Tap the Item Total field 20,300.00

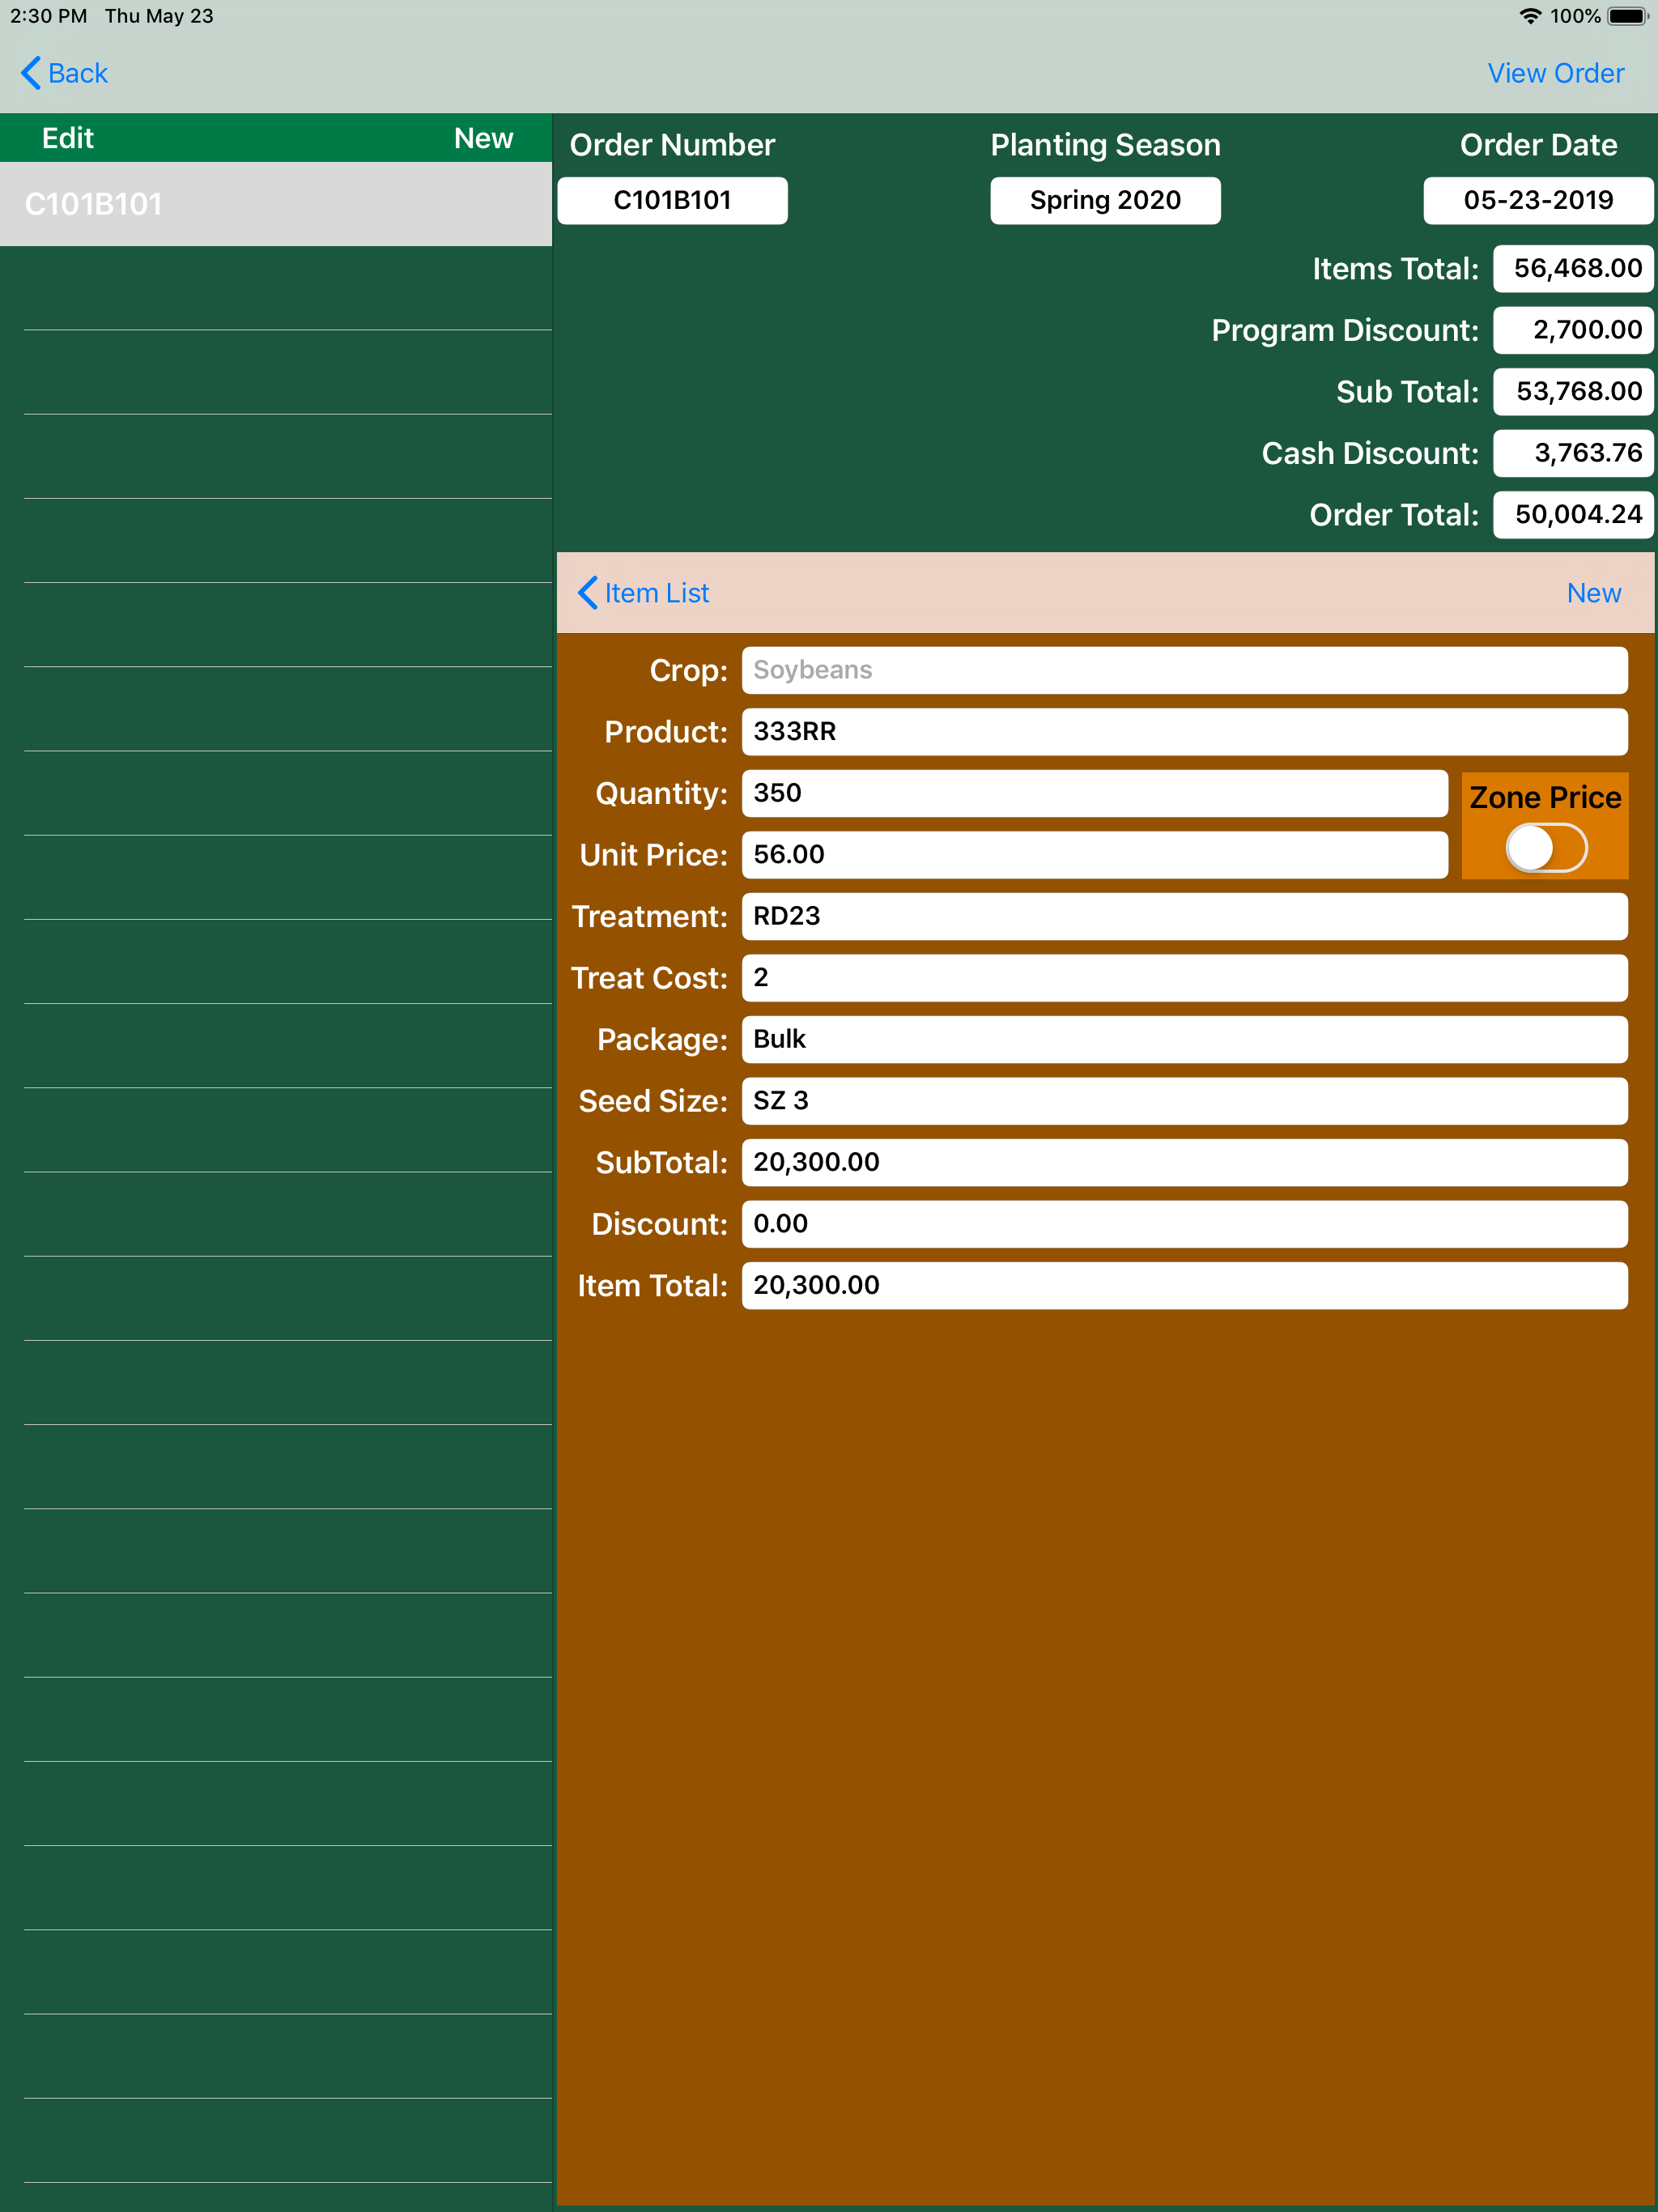coord(1184,1286)
